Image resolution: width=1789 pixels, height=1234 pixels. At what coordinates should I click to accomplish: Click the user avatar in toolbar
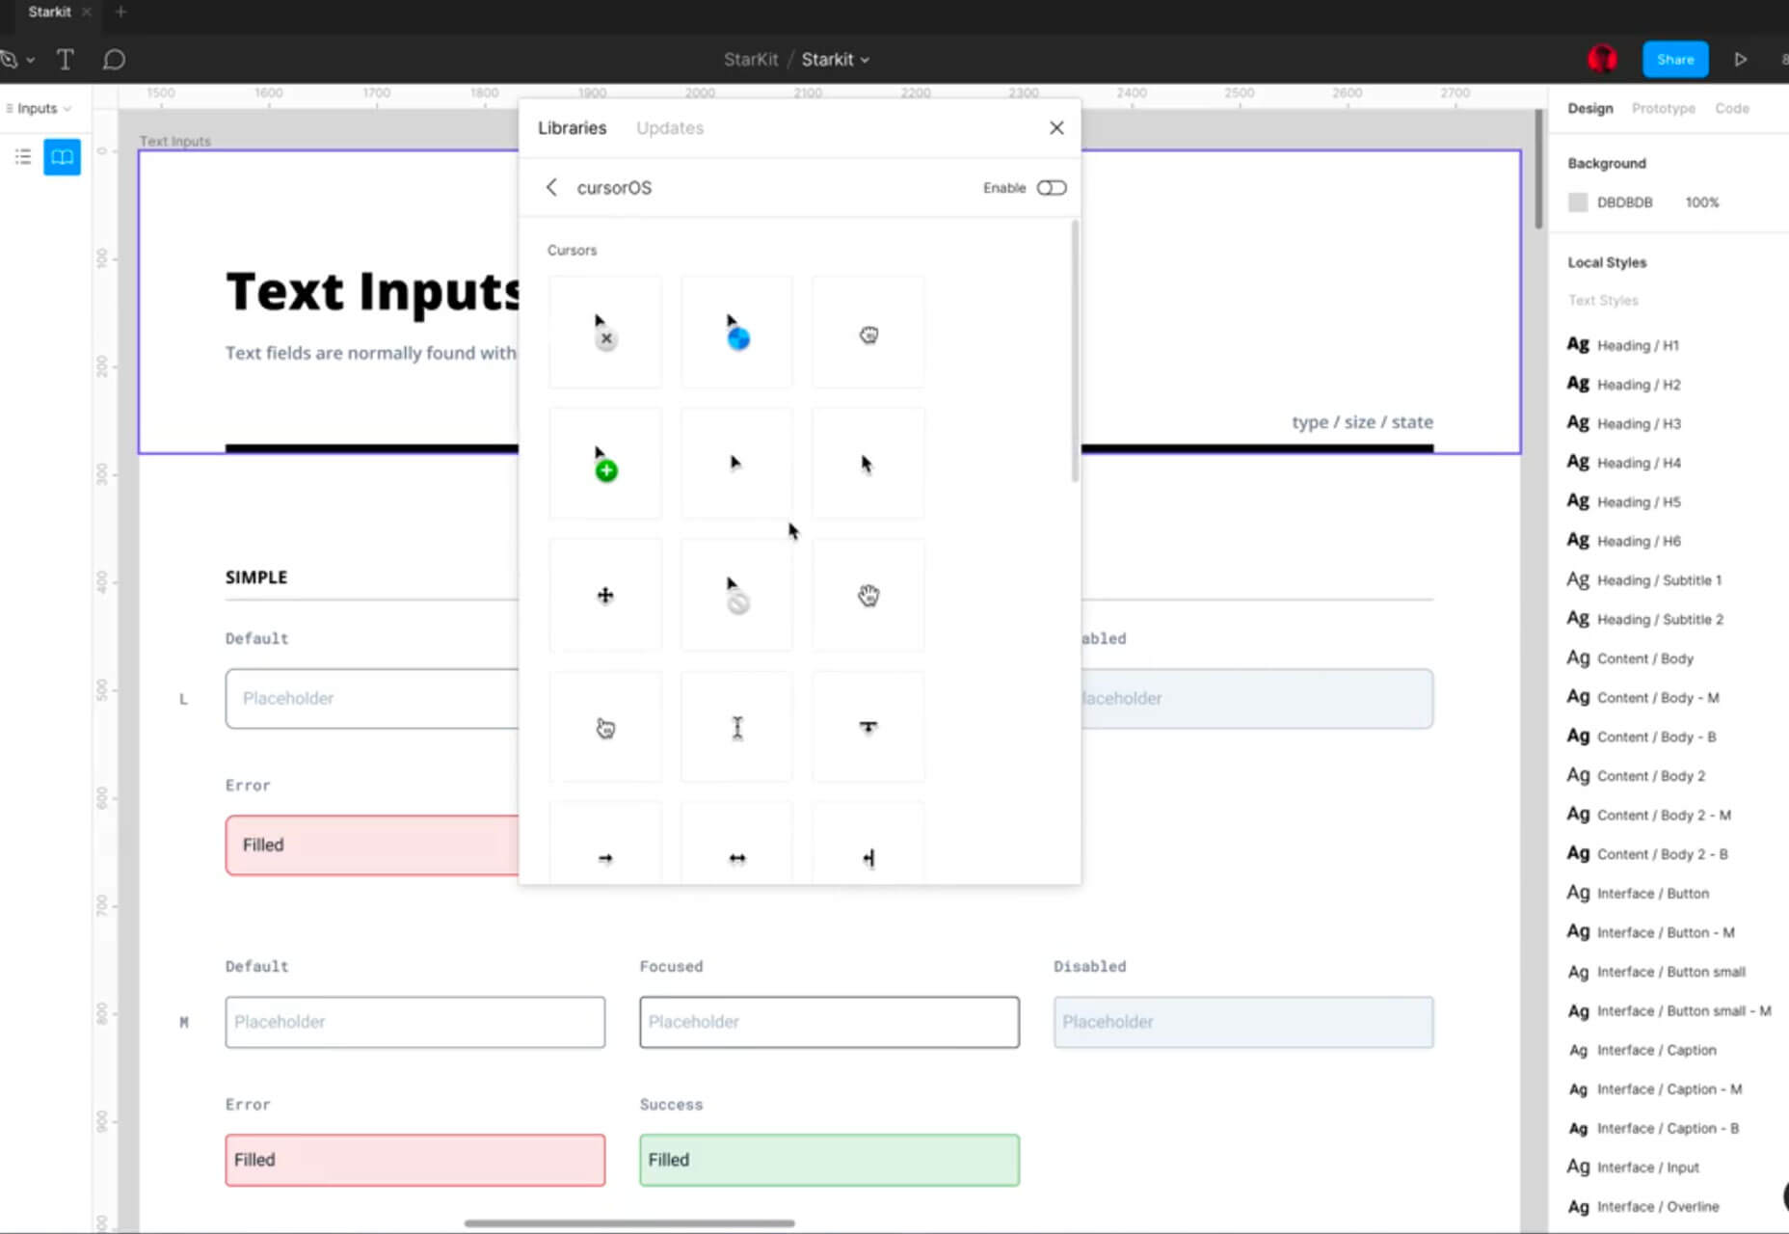[x=1602, y=60]
